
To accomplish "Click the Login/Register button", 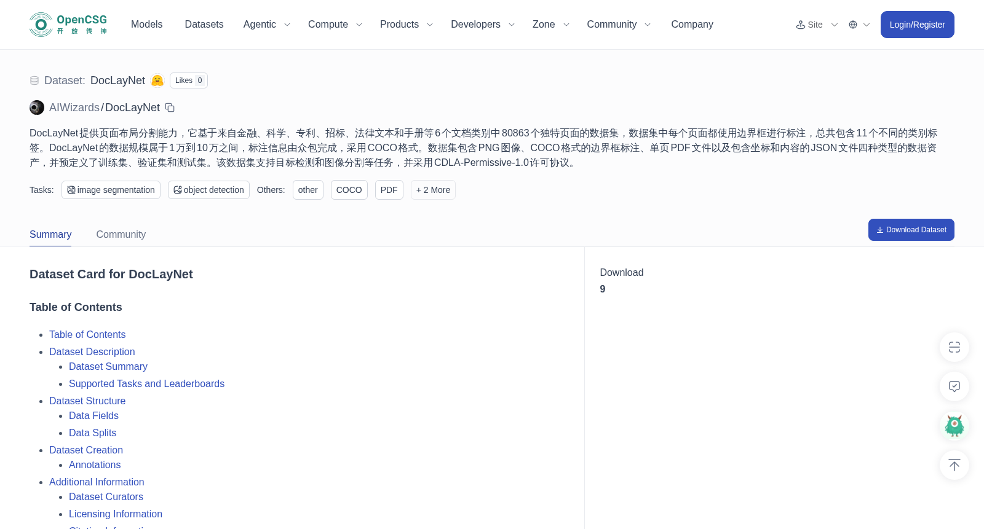I will 918,25.
